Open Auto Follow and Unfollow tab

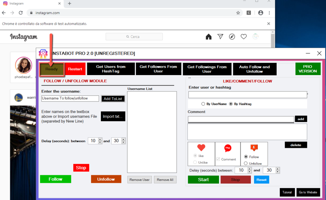[255, 69]
